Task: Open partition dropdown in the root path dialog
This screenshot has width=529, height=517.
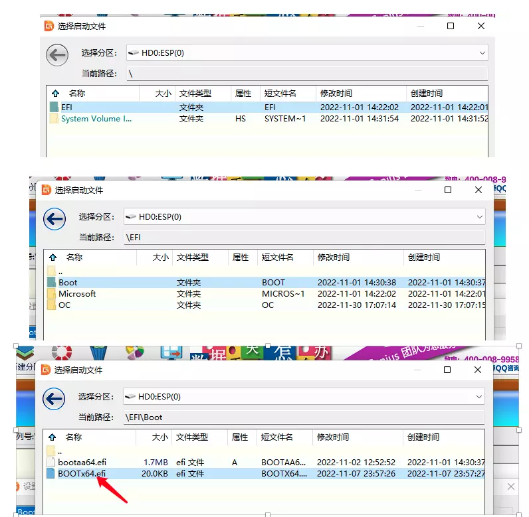Action: (x=482, y=52)
